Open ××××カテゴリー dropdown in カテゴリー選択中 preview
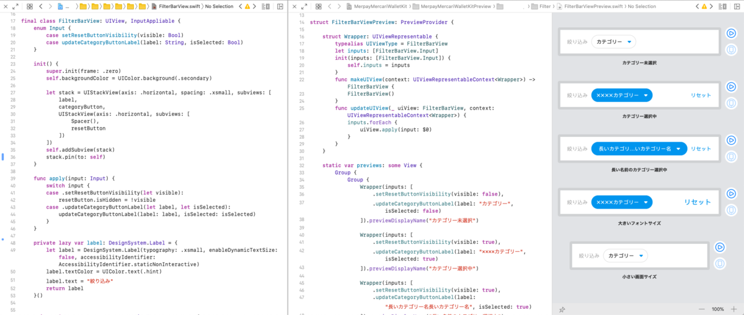Image resolution: width=744 pixels, height=315 pixels. (x=621, y=95)
